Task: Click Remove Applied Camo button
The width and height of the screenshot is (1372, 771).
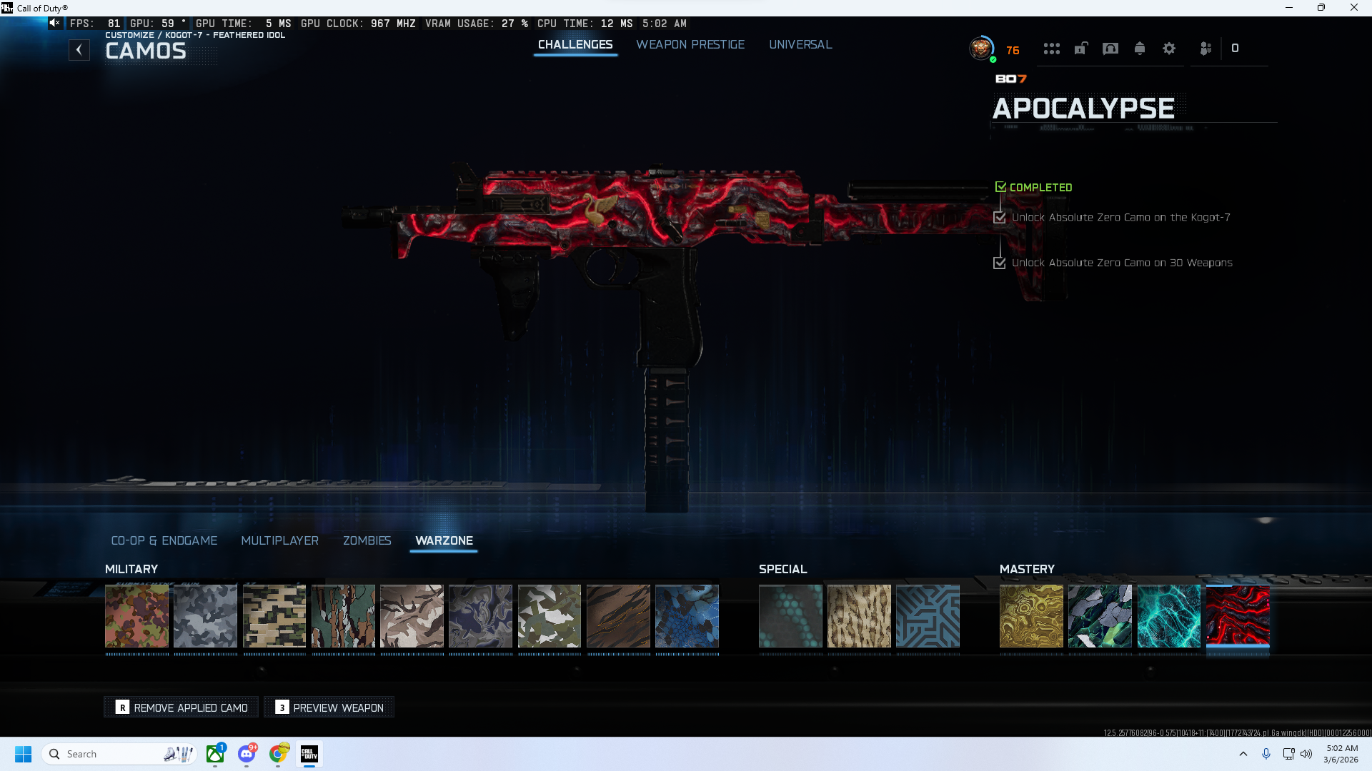Action: [182, 707]
